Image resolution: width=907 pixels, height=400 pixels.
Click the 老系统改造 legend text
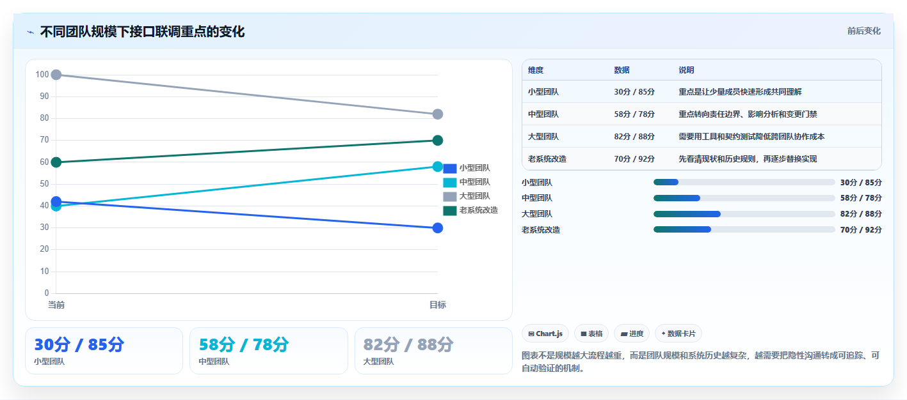(x=479, y=210)
